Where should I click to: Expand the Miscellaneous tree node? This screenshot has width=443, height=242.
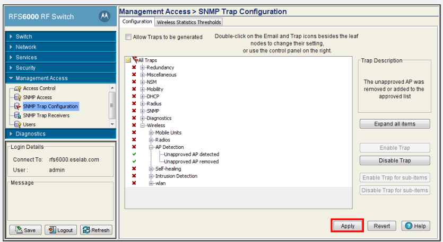point(143,75)
